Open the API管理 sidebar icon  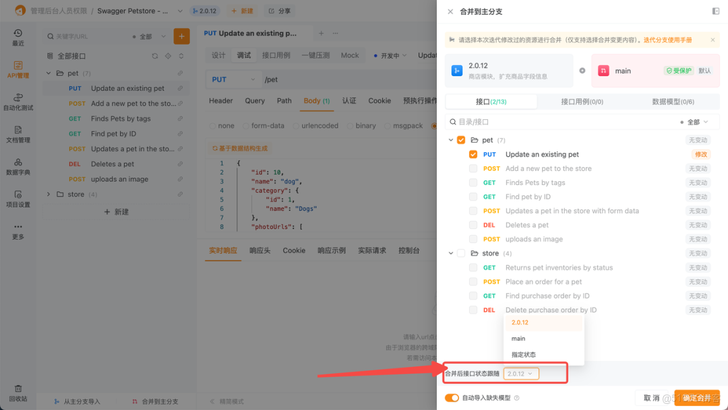click(18, 67)
